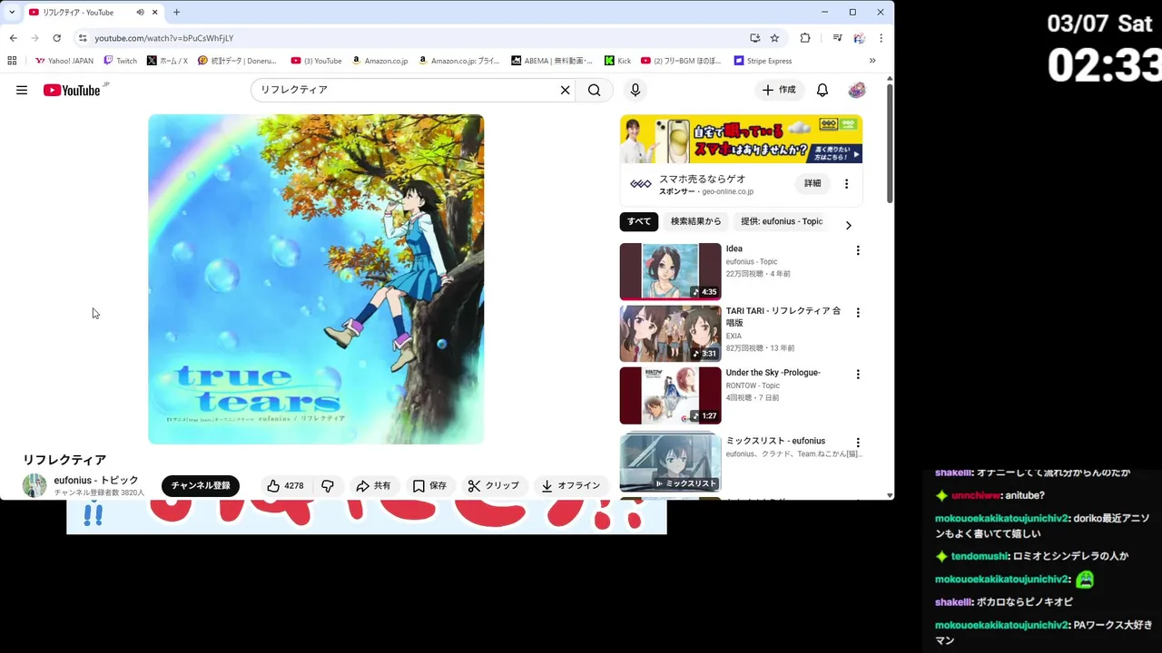Run search with magnifier button
The width and height of the screenshot is (1162, 653).
click(594, 90)
